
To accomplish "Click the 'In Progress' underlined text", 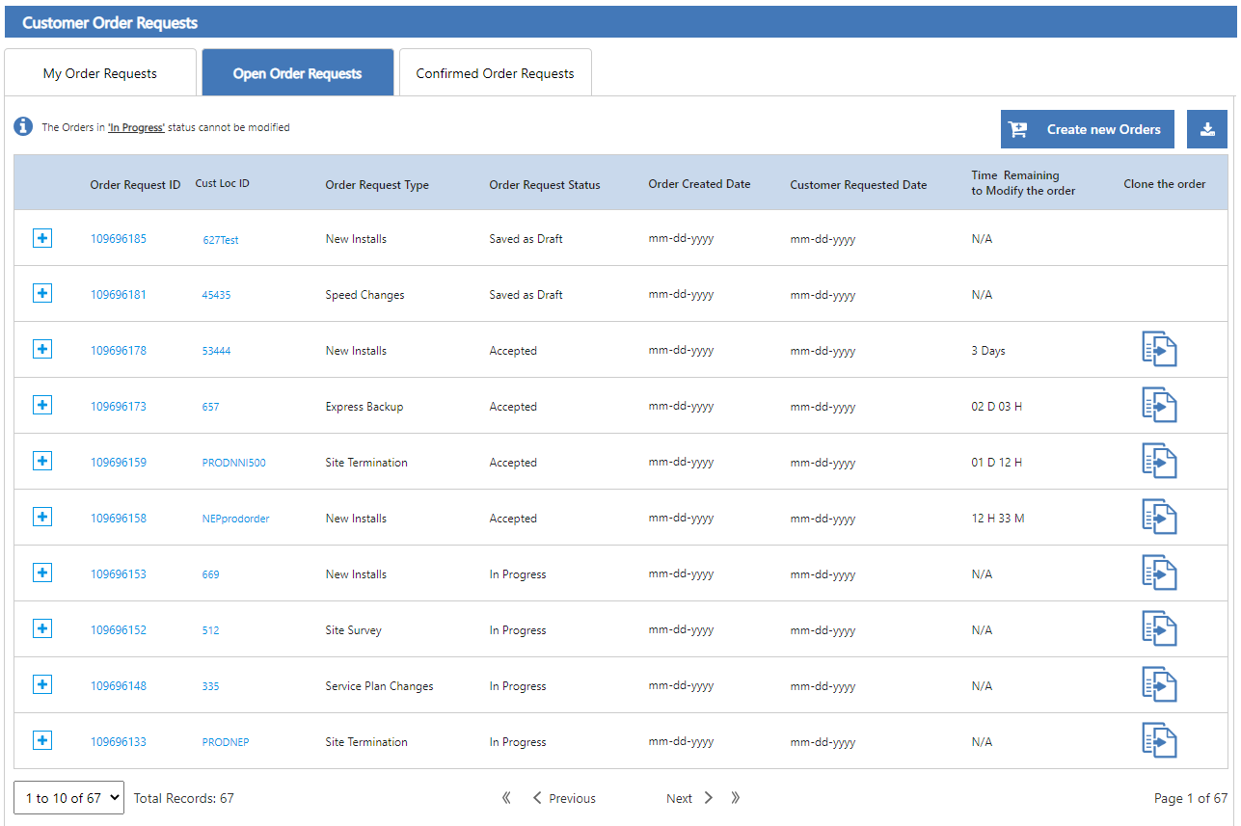I will (136, 127).
